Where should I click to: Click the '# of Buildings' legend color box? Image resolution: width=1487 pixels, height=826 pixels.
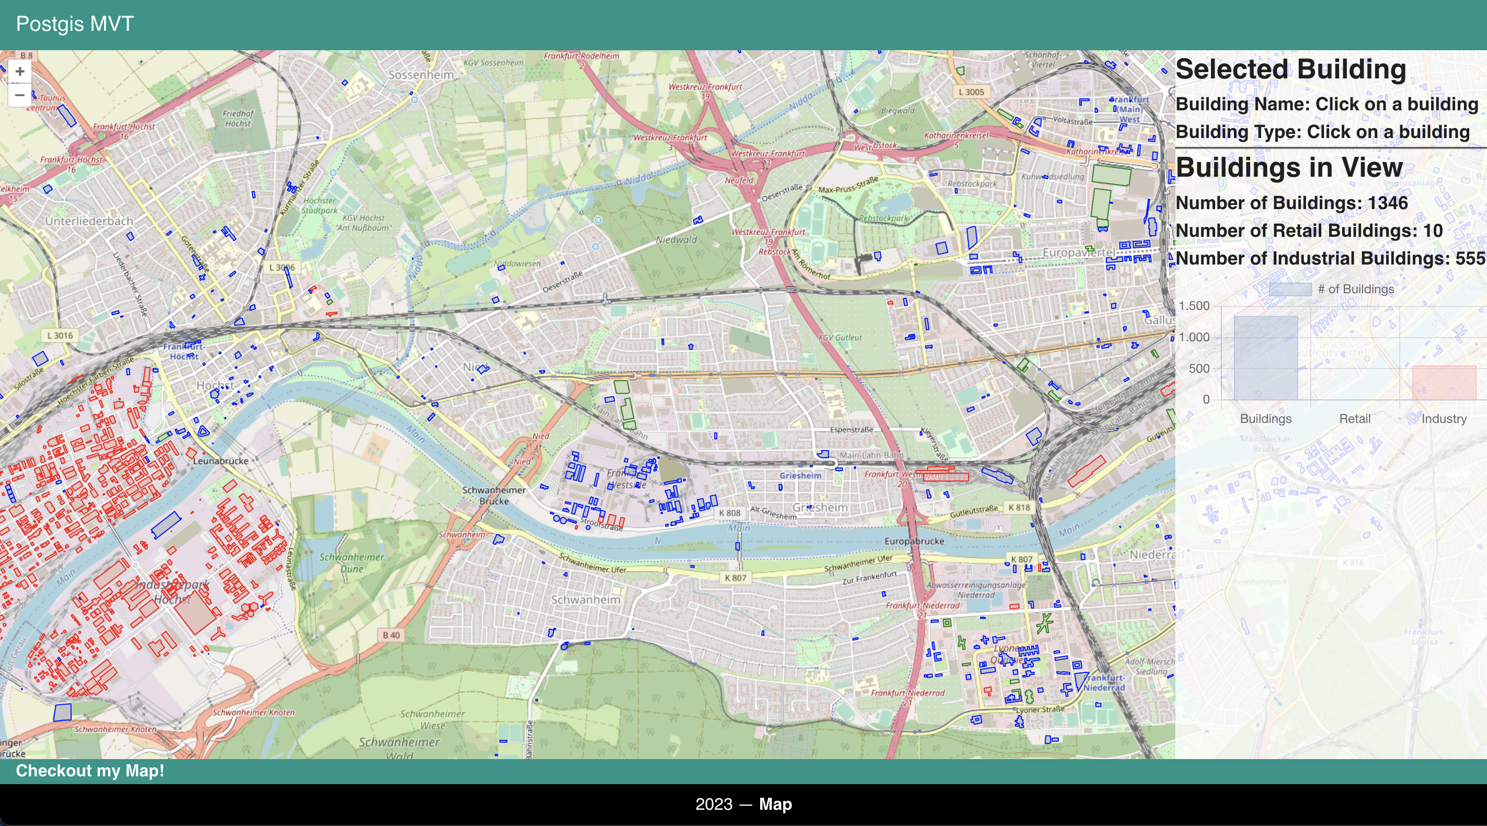click(x=1290, y=289)
